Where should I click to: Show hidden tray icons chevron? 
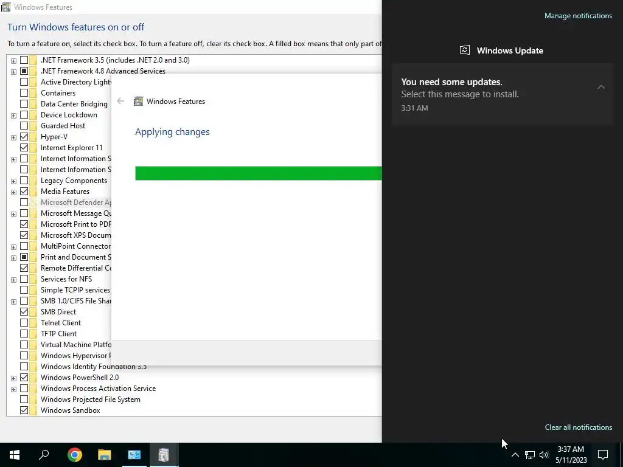(x=515, y=455)
